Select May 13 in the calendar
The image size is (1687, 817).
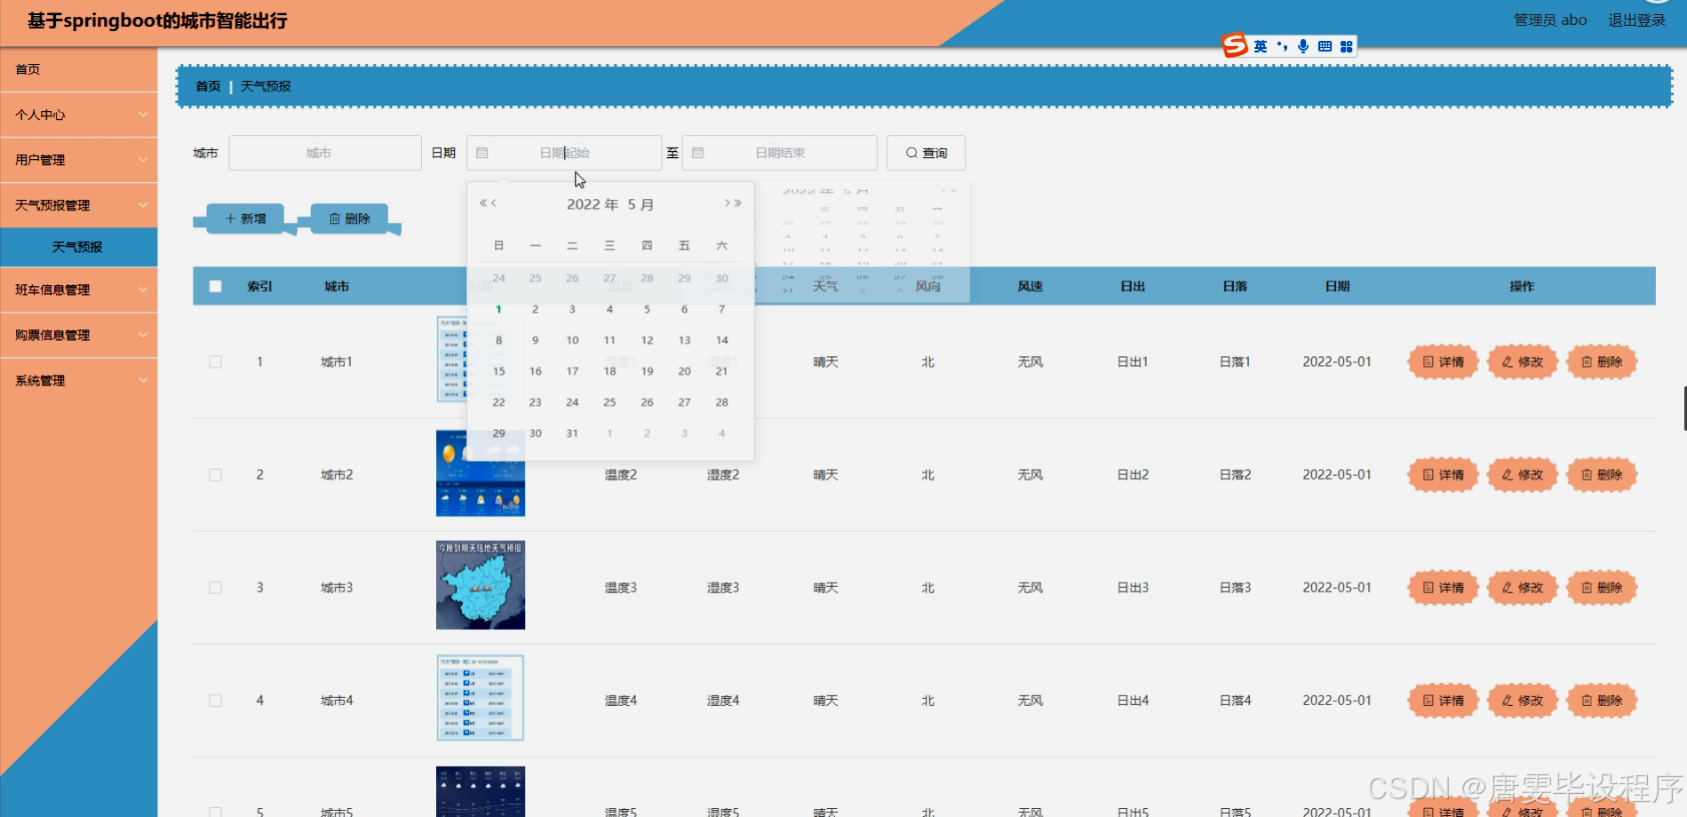tap(684, 340)
